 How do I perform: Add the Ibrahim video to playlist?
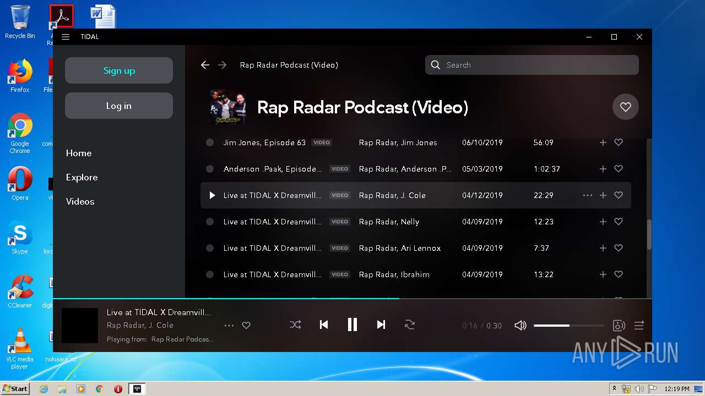click(x=603, y=274)
